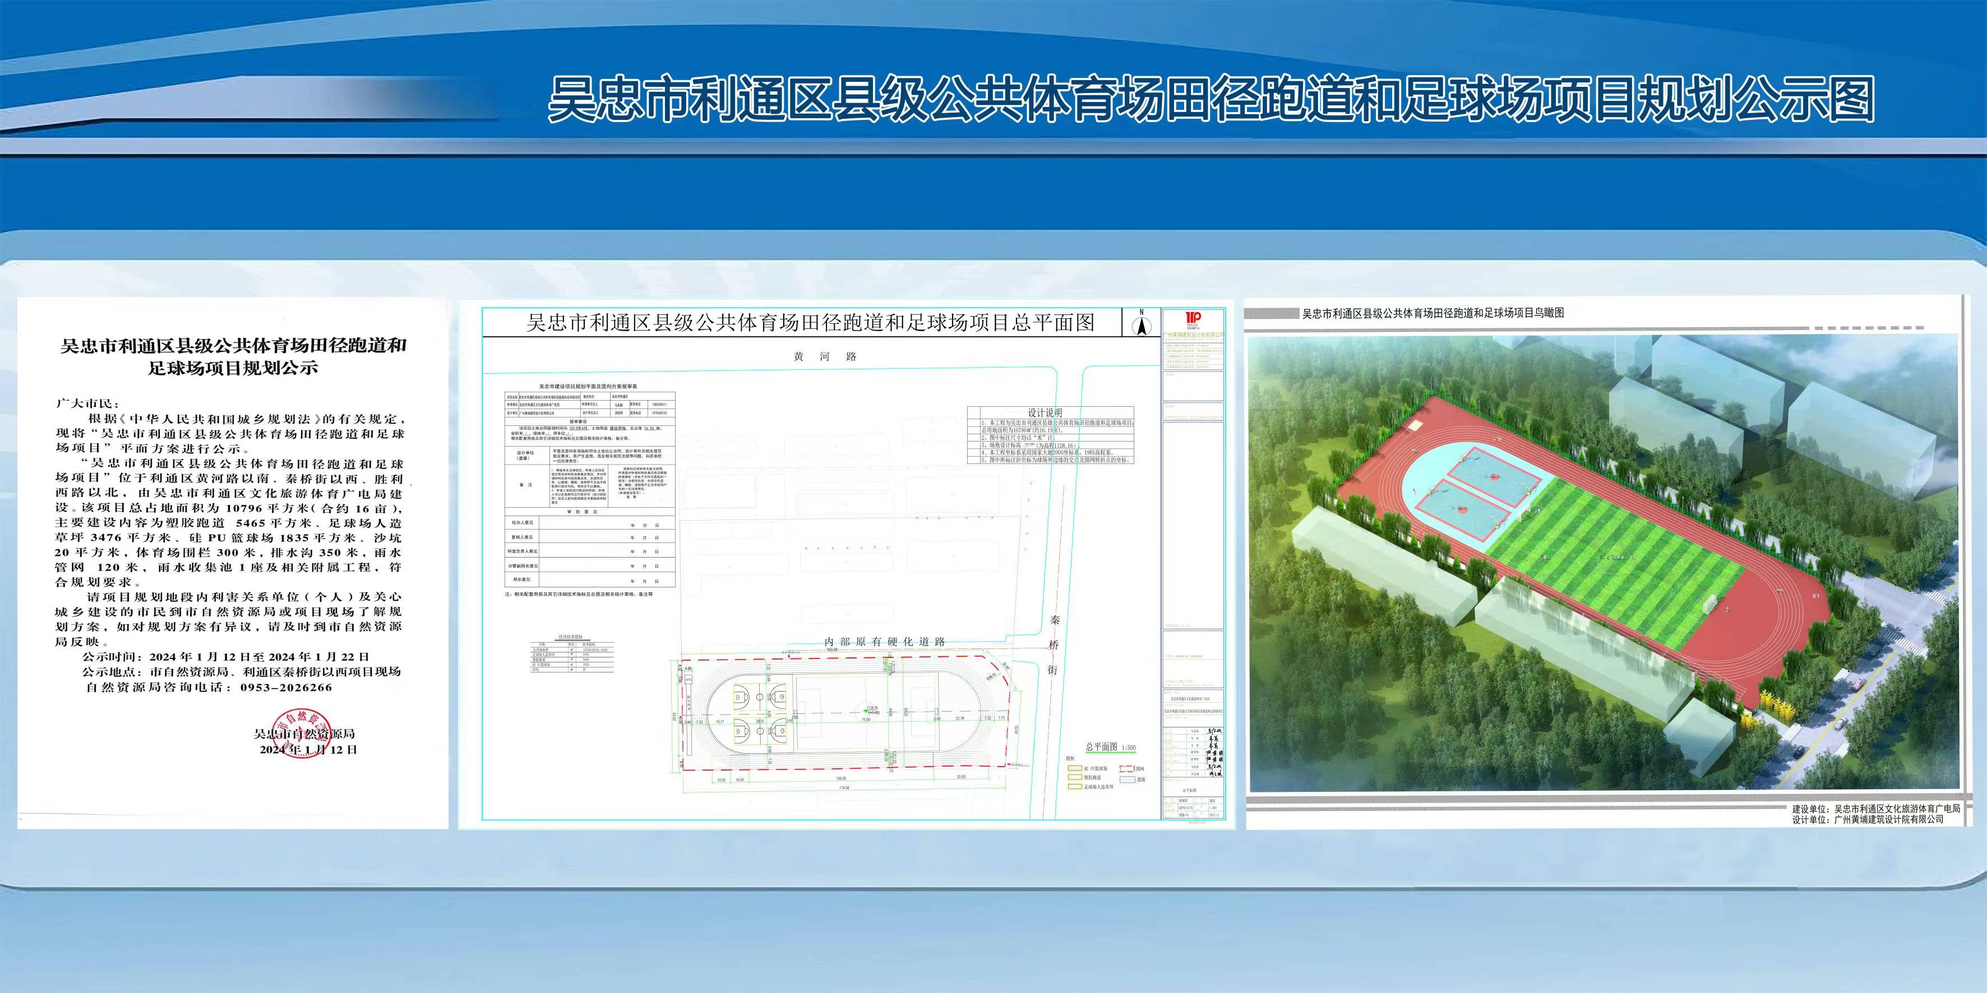Screen dimensions: 1987x993
Task: Click the 建设单位 credit line
Action: pyautogui.click(x=1875, y=809)
